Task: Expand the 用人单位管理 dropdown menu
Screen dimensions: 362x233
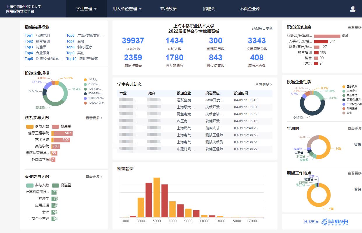Action: click(127, 9)
